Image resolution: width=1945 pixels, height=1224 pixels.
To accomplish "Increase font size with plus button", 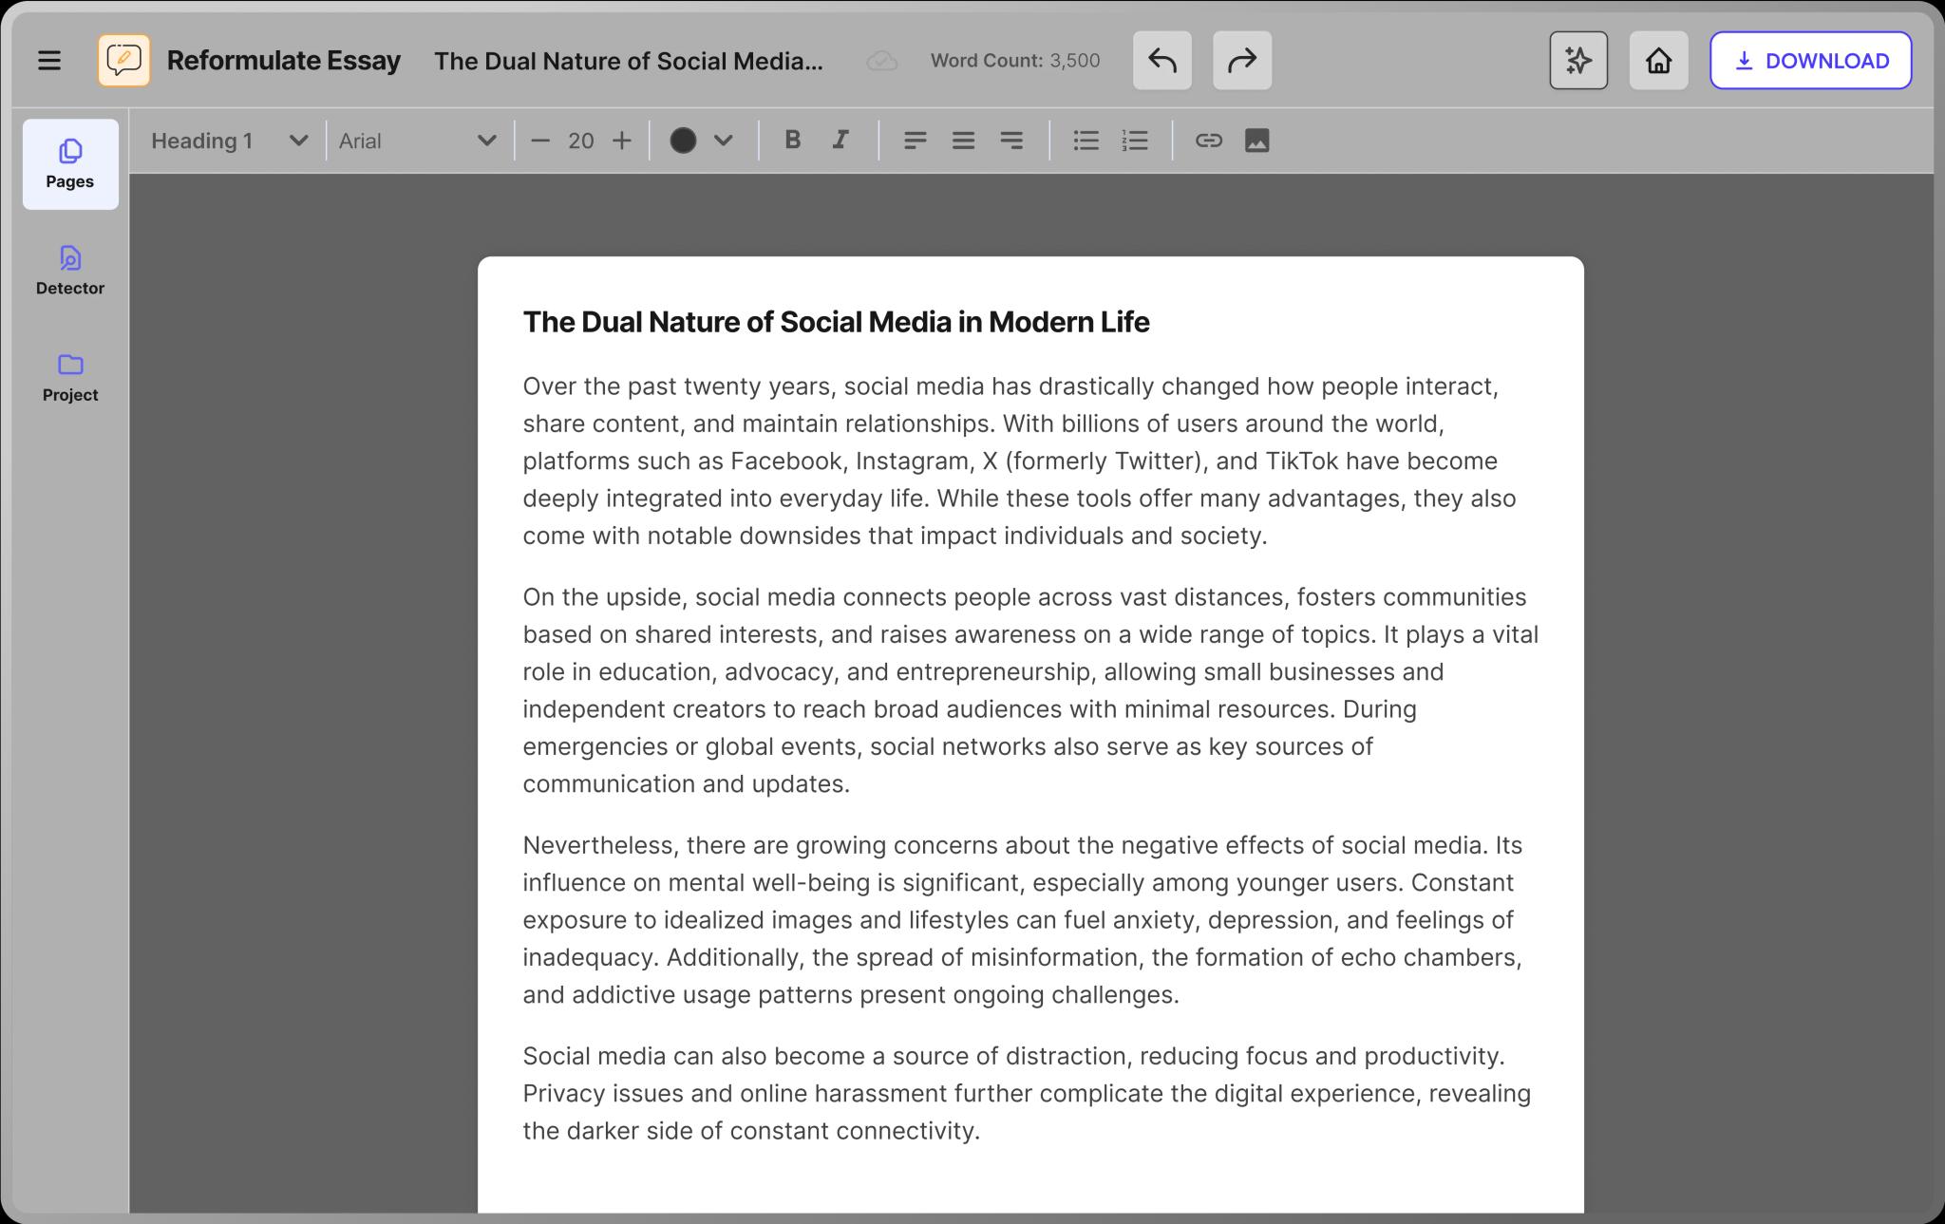I will 622,141.
